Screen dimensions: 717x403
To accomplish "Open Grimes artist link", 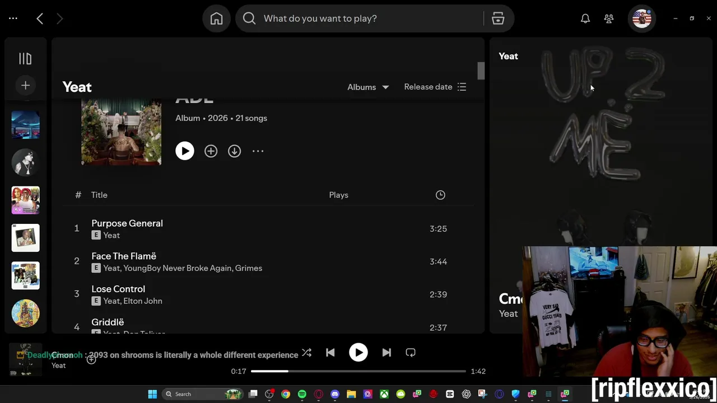I will (249, 268).
